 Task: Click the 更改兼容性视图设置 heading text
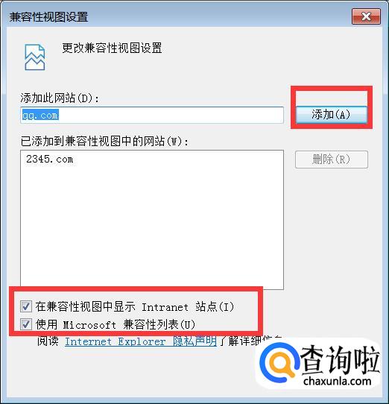[x=112, y=48]
